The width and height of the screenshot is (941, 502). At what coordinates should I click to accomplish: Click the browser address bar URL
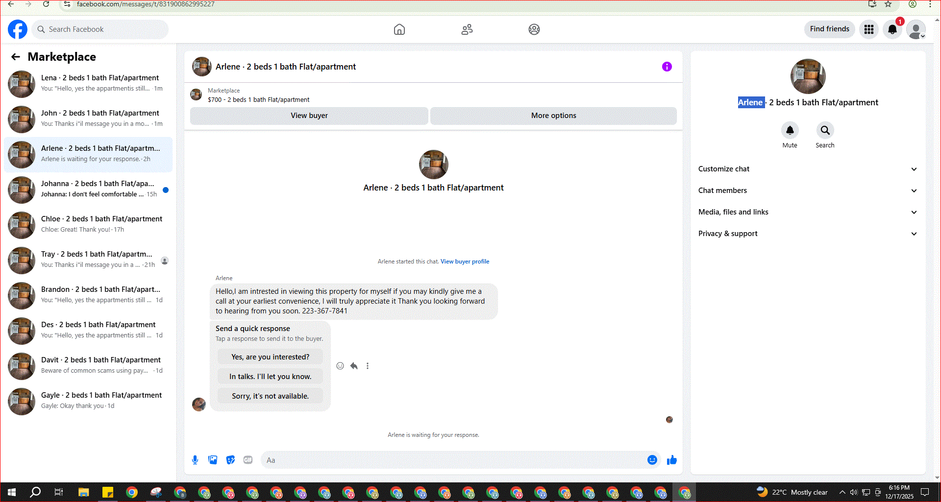point(146,4)
